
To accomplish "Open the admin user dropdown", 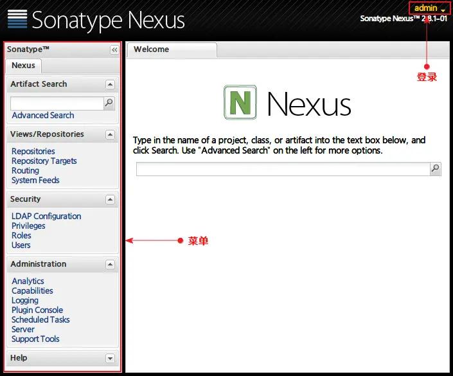I will coord(429,8).
